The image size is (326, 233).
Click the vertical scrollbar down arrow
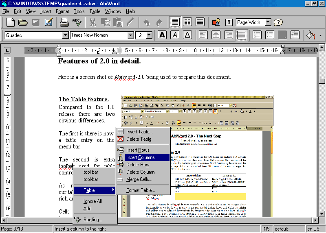[x=322, y=213]
